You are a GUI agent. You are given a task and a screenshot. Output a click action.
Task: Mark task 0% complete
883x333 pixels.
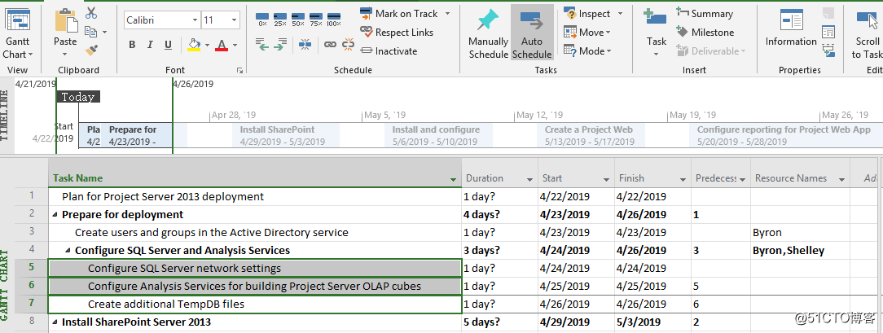pyautogui.click(x=262, y=19)
